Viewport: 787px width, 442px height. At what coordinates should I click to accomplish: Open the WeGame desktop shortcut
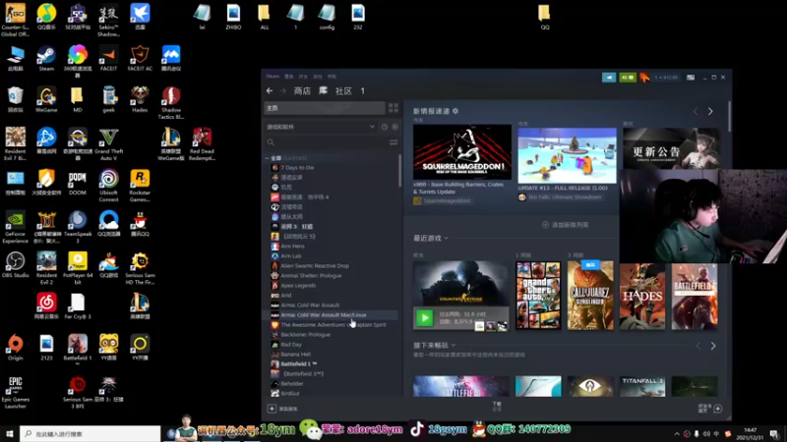46,99
